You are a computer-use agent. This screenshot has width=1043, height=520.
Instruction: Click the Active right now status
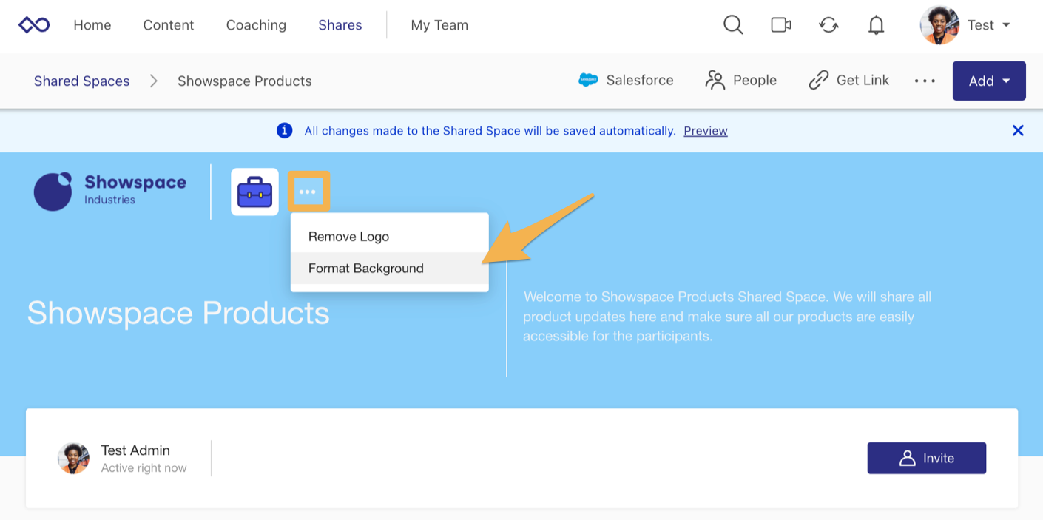(x=144, y=468)
